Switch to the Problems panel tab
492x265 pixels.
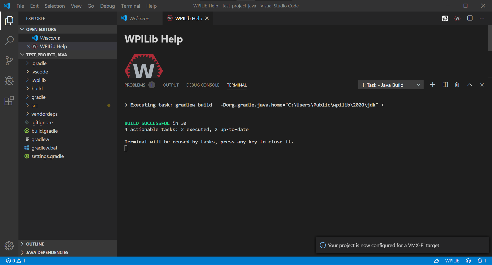coord(140,85)
